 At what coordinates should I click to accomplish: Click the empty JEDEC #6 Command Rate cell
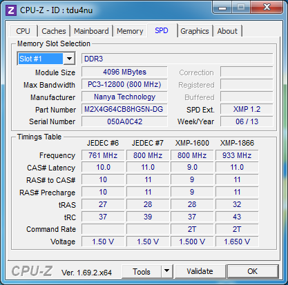click(x=103, y=229)
